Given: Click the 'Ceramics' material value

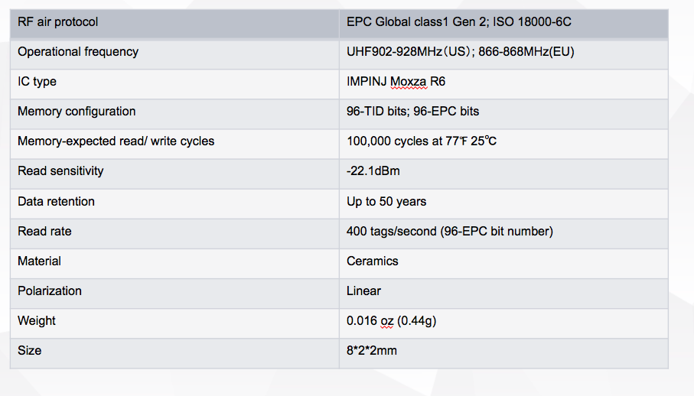Looking at the screenshot, I should [x=373, y=261].
